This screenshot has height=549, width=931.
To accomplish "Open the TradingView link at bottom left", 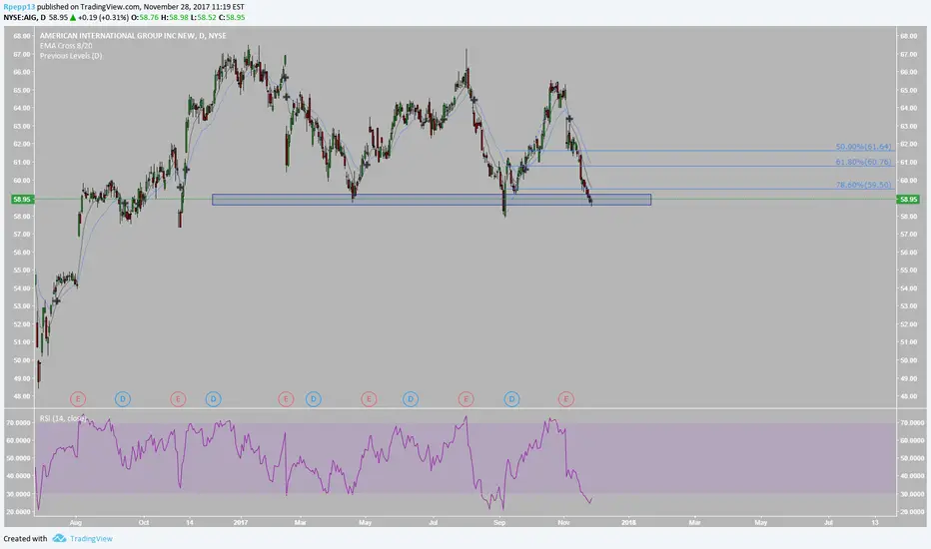I will (91, 539).
